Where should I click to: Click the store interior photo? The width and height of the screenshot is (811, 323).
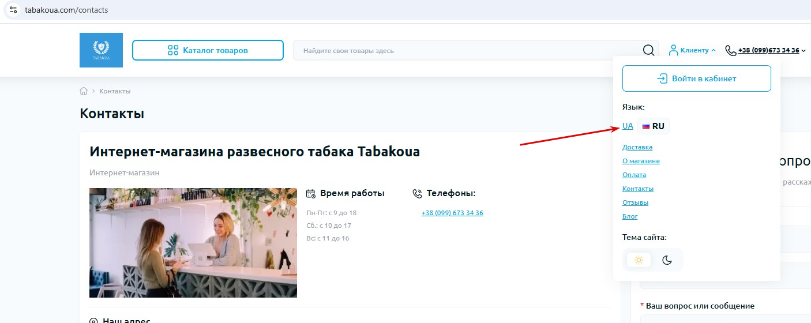click(x=193, y=243)
